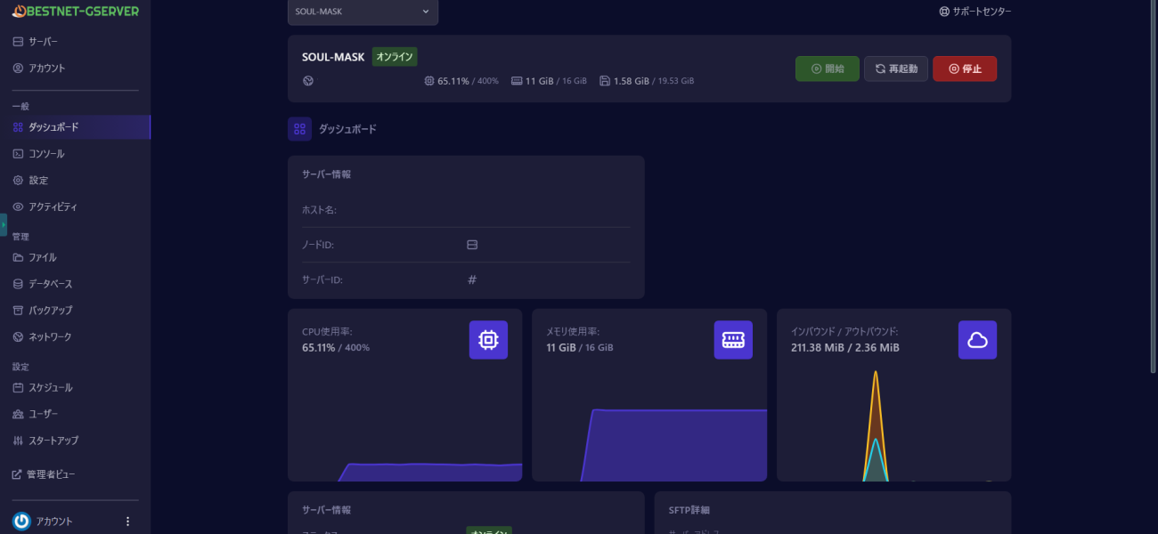This screenshot has width=1158, height=534.
Task: Click the インバウンド / アウトバウンド cloud icon
Action: click(977, 340)
